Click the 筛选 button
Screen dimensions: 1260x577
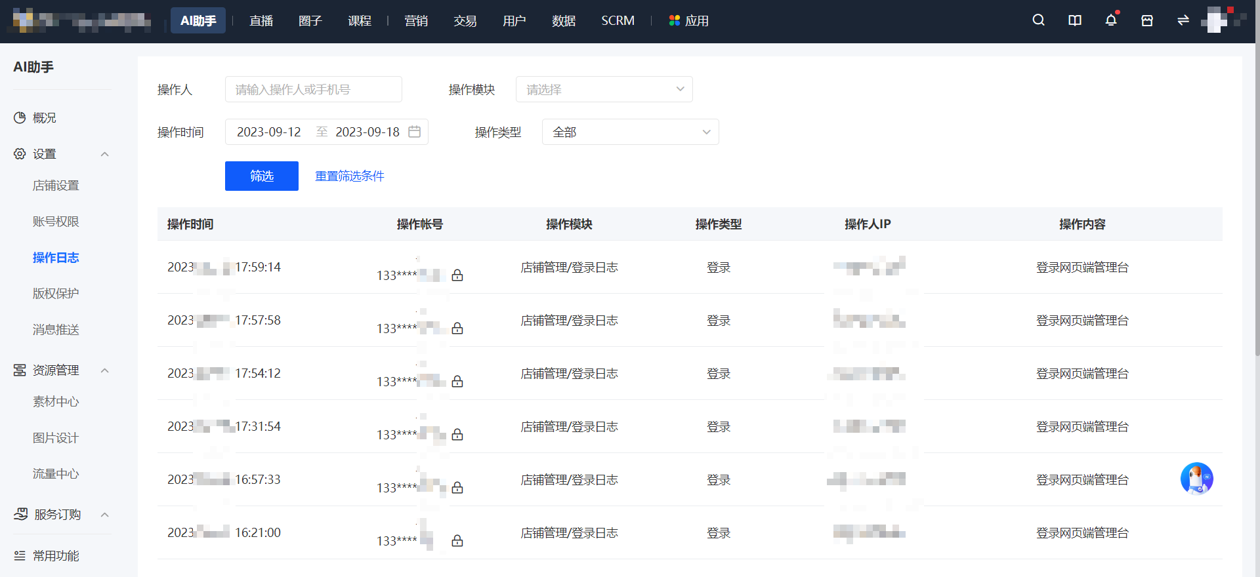pos(262,176)
